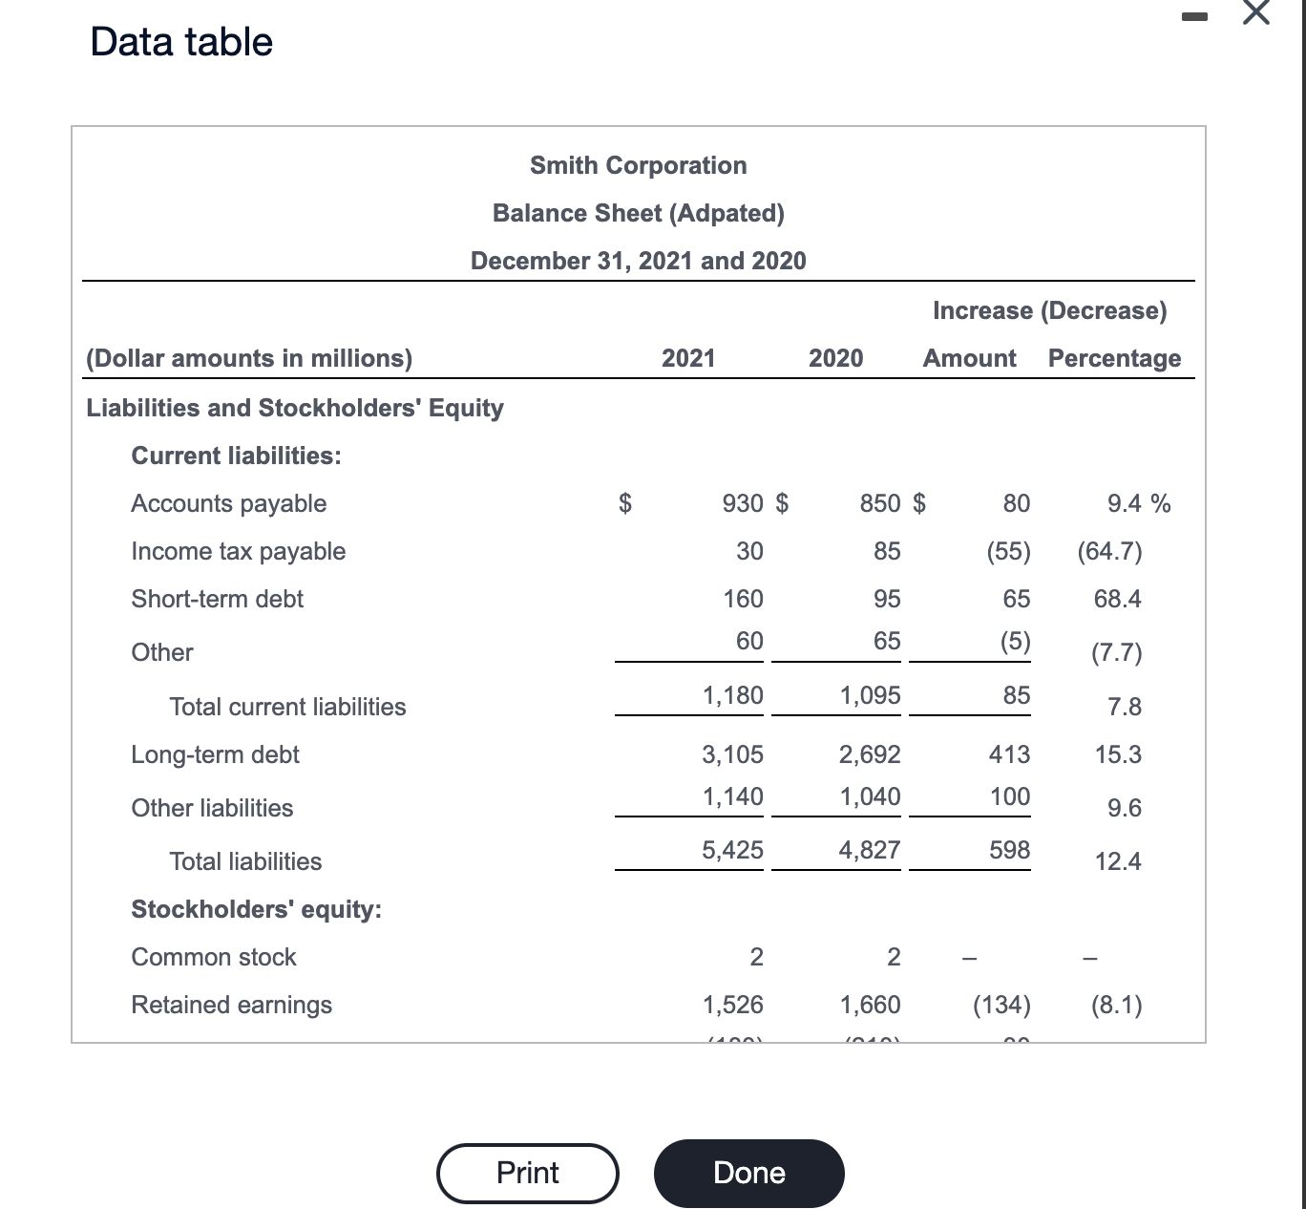Click the Amount column header
The image size is (1306, 1209).
coord(968,358)
